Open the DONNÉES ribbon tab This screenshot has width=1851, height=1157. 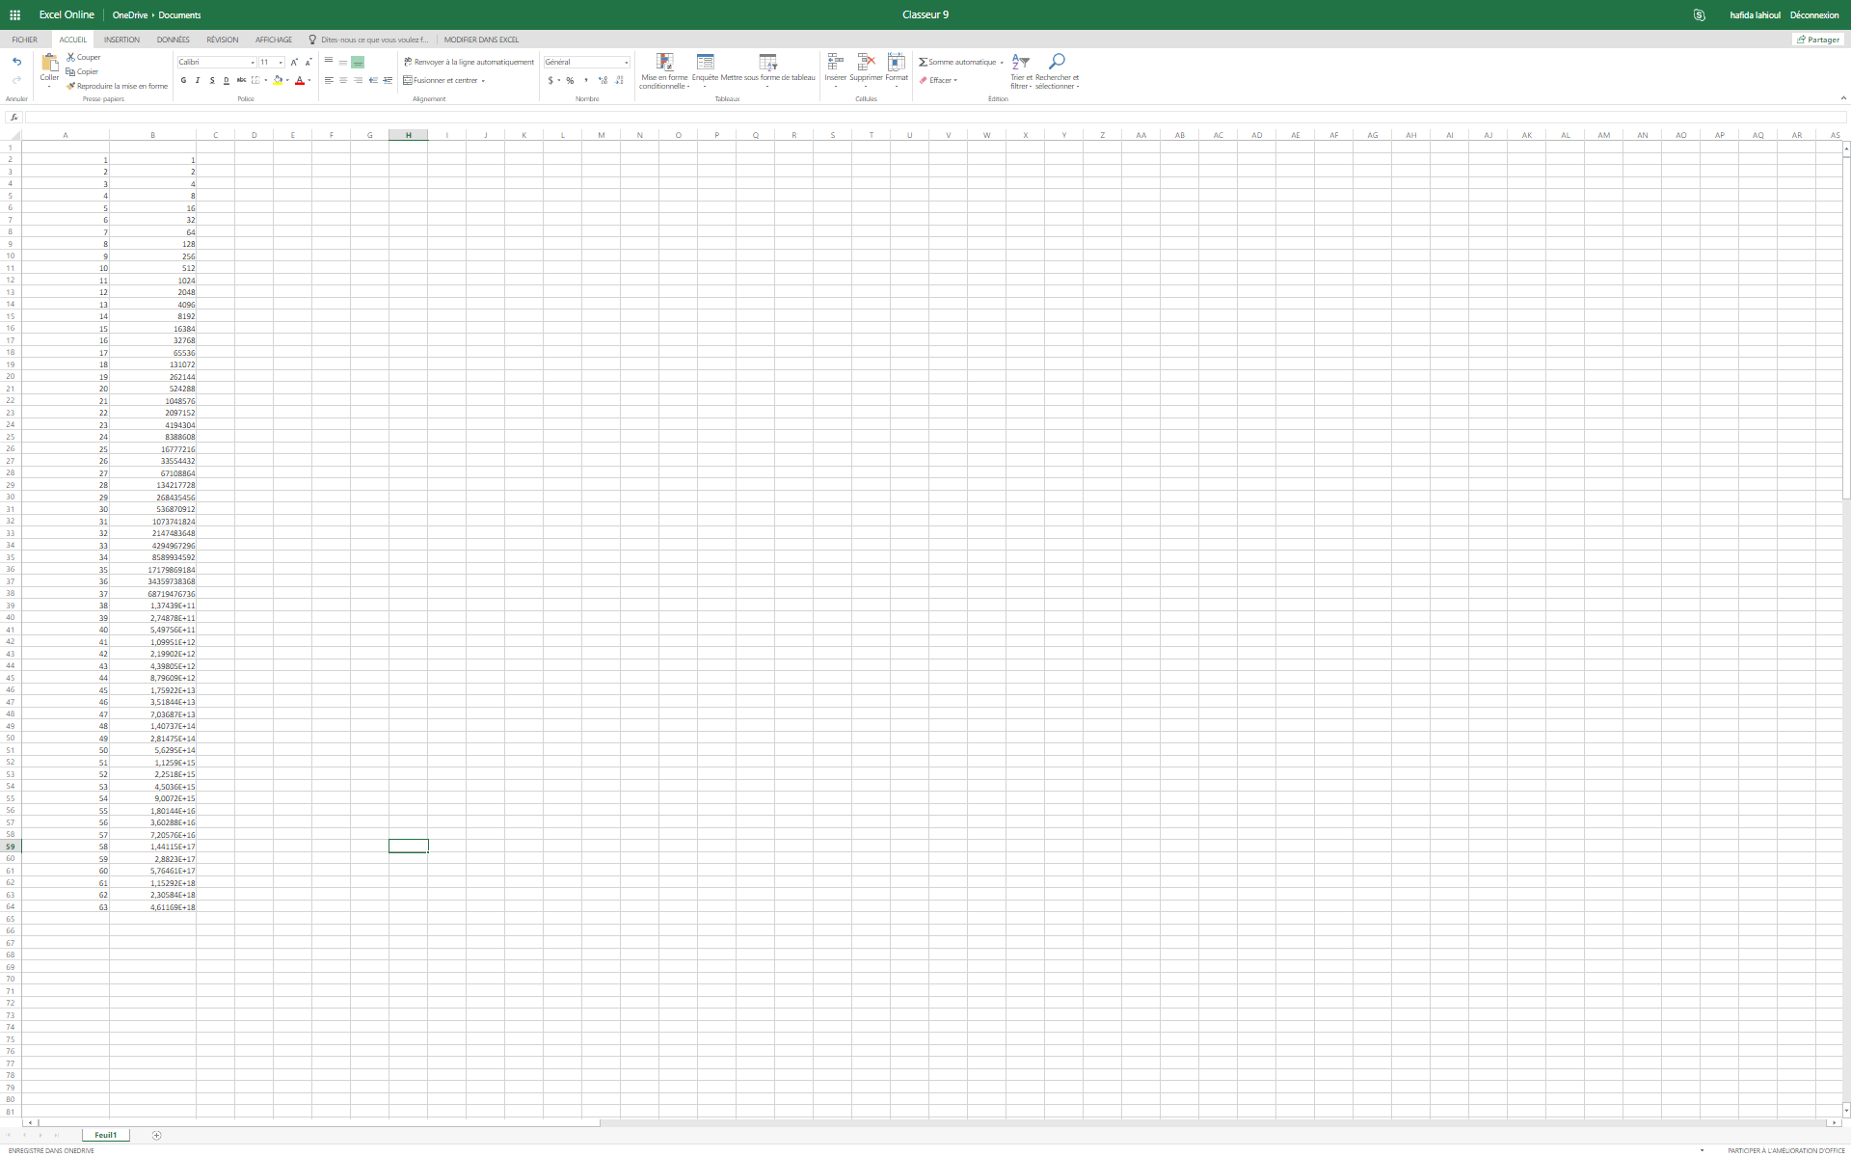point(174,40)
